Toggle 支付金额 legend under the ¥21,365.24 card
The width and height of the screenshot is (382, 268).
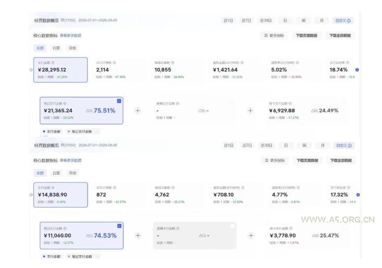pyautogui.click(x=52, y=132)
